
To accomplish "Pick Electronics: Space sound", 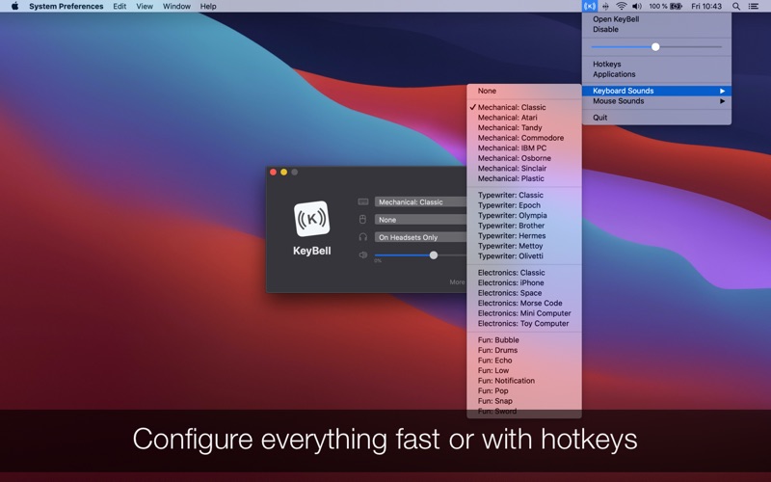I will pos(524,293).
